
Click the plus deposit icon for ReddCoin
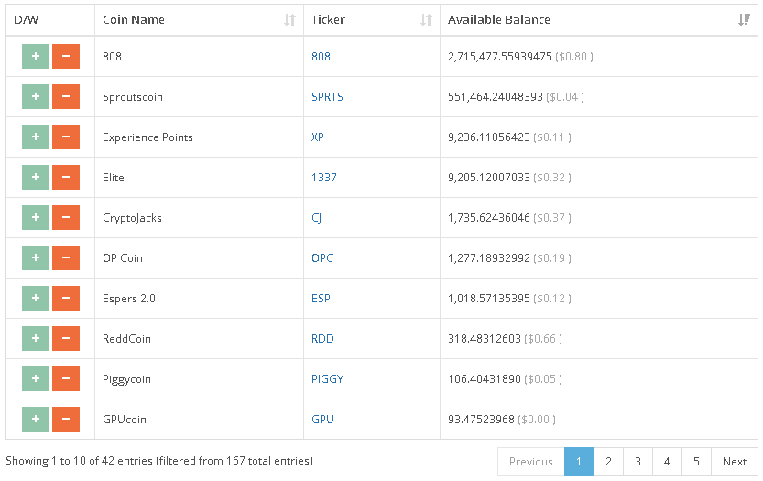[x=36, y=339]
